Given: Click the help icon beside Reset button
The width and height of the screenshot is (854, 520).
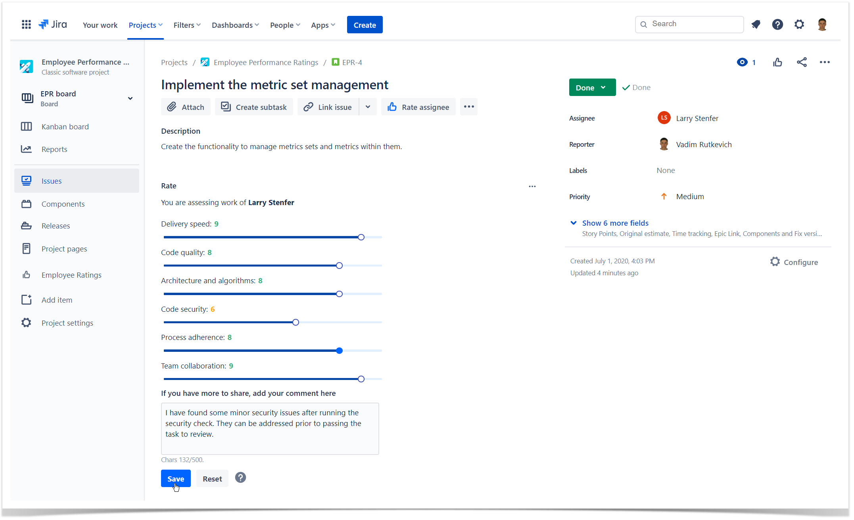Looking at the screenshot, I should [x=240, y=478].
